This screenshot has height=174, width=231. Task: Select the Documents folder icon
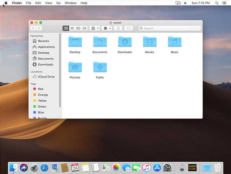(x=100, y=42)
